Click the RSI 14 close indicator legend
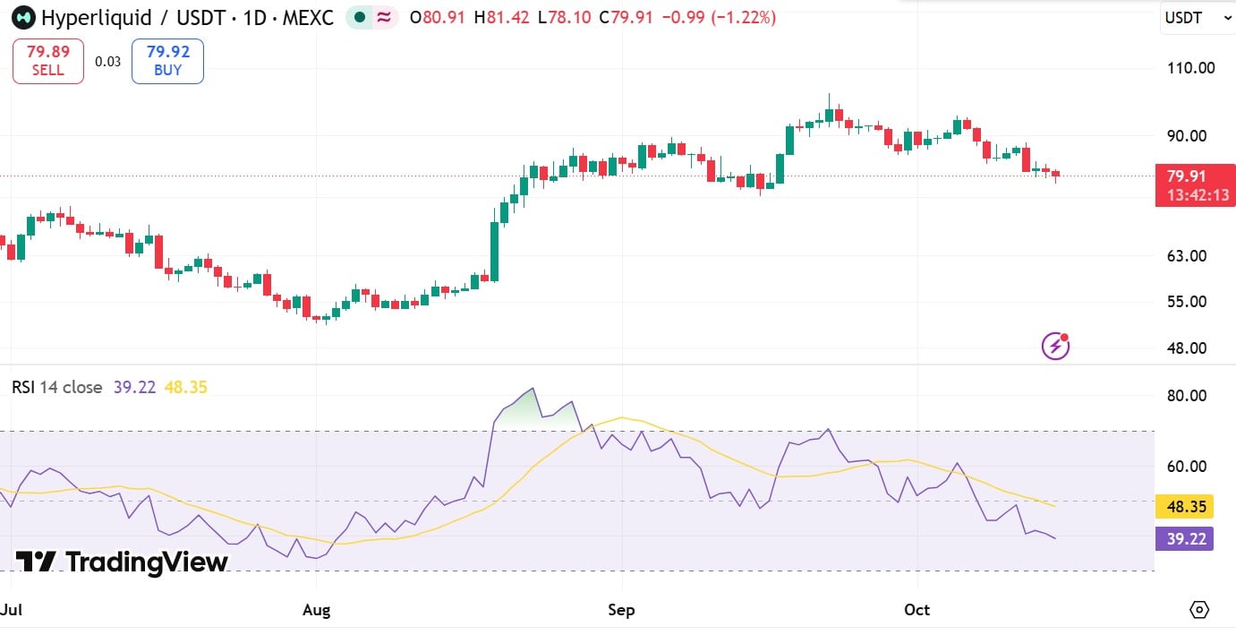 [x=56, y=387]
